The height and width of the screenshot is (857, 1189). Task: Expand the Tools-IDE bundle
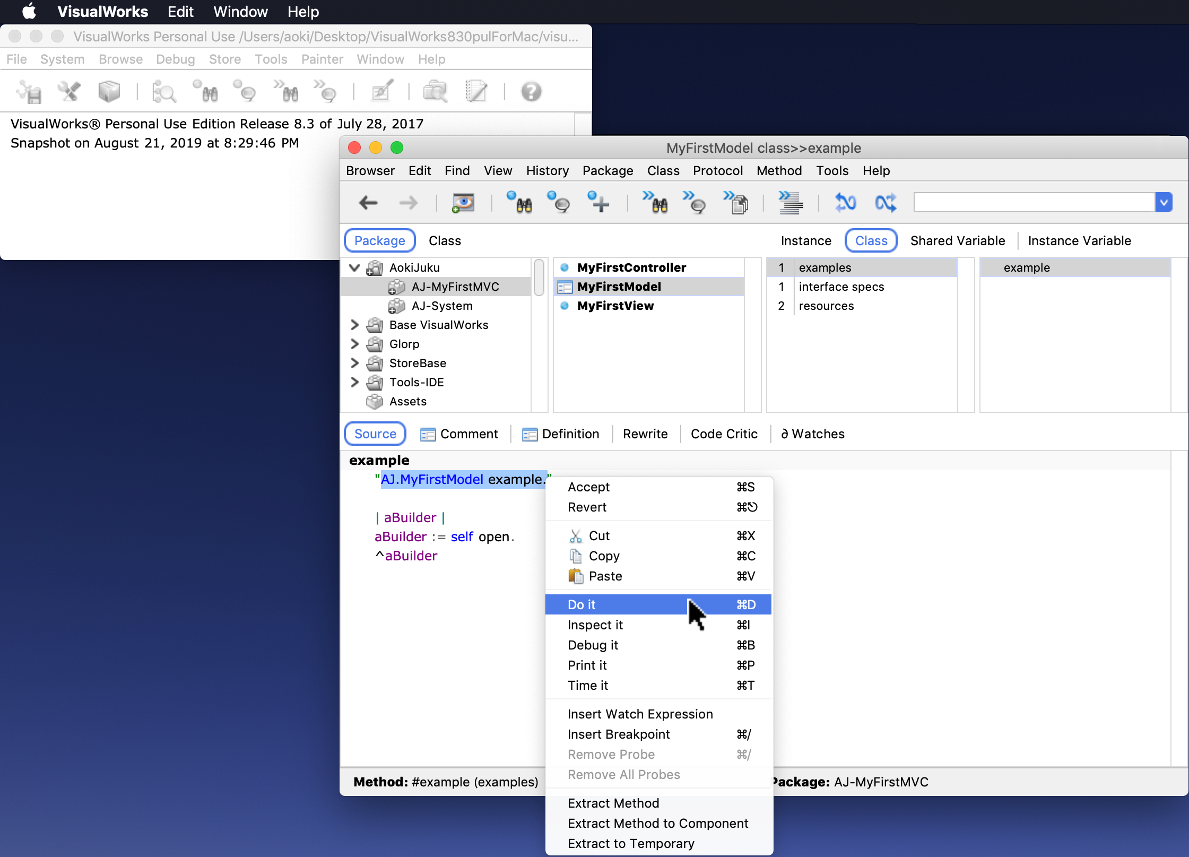(x=355, y=382)
